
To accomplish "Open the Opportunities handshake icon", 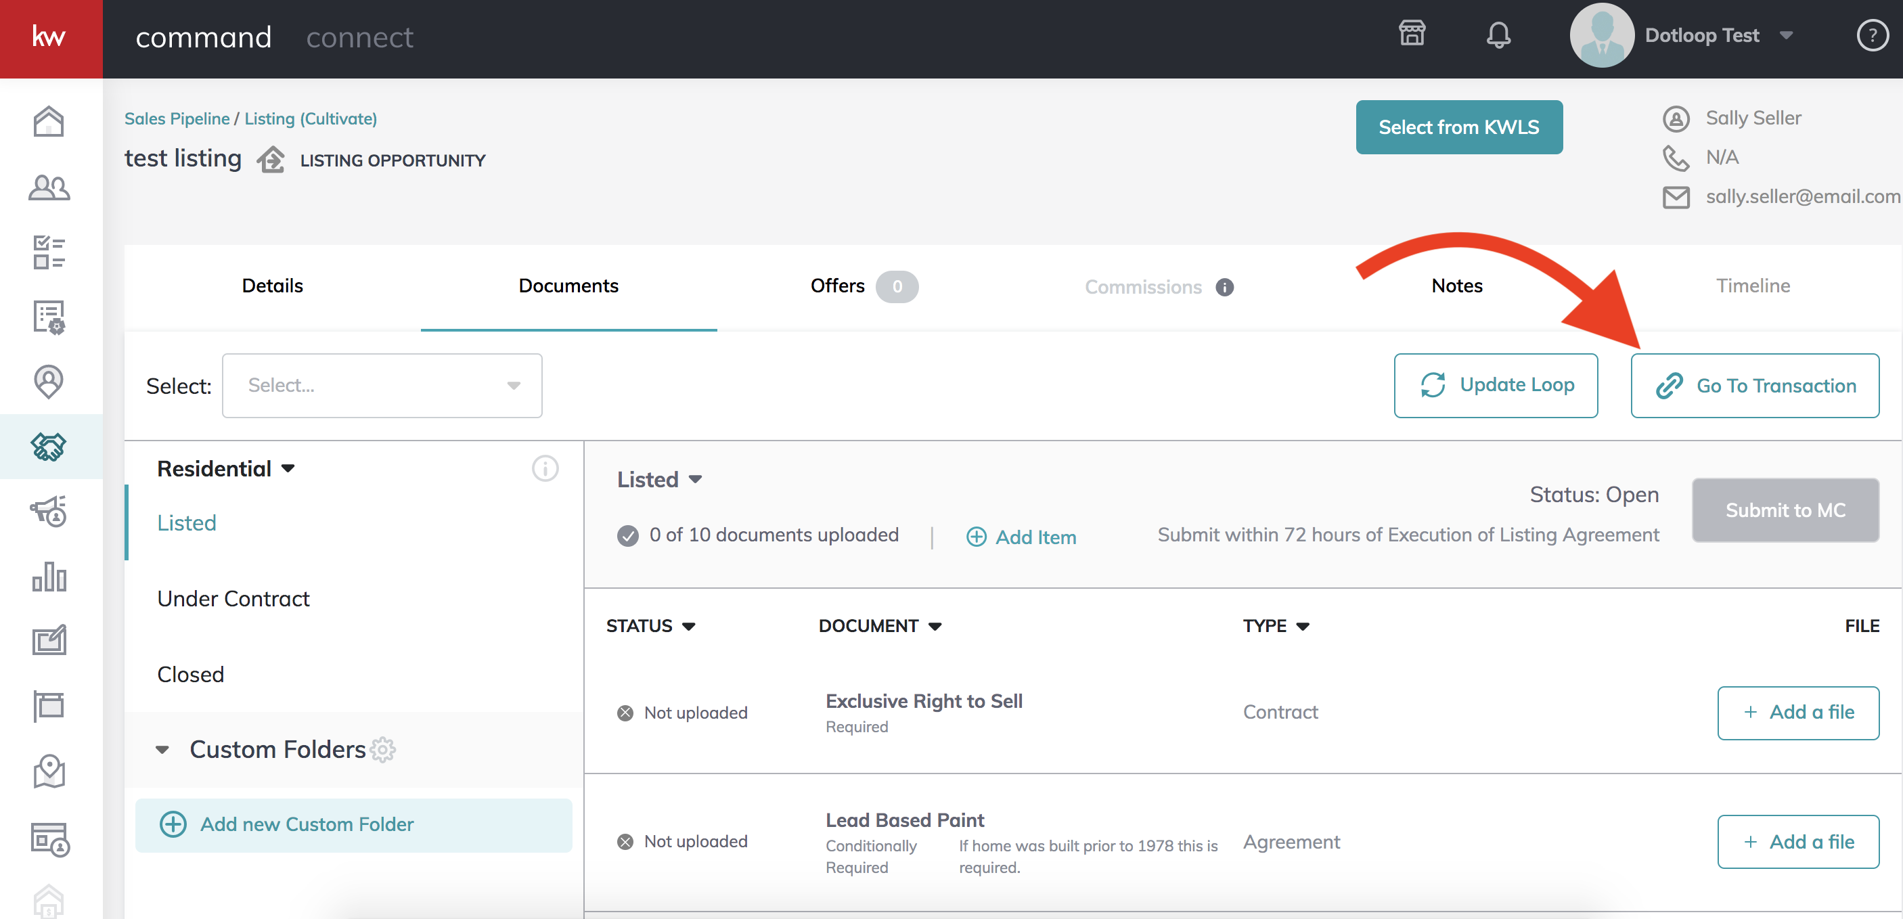I will (49, 446).
